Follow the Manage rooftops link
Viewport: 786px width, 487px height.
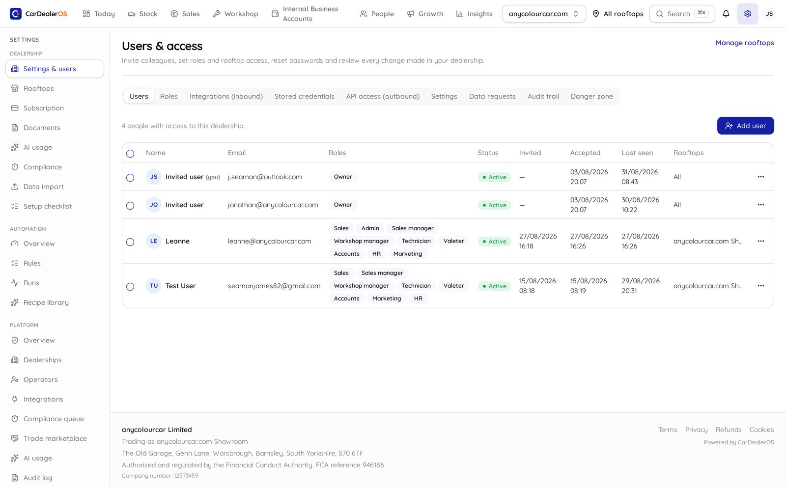745,43
